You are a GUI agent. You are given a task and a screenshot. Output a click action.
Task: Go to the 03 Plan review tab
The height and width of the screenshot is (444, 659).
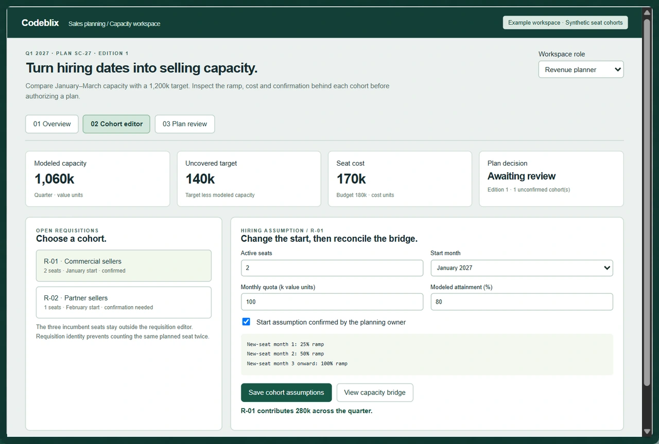click(185, 124)
